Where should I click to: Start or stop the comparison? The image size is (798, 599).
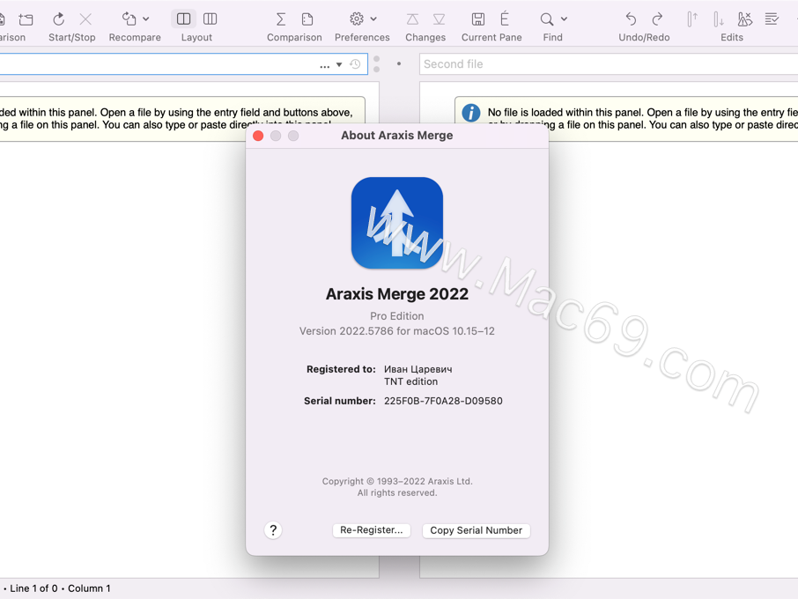coord(58,18)
